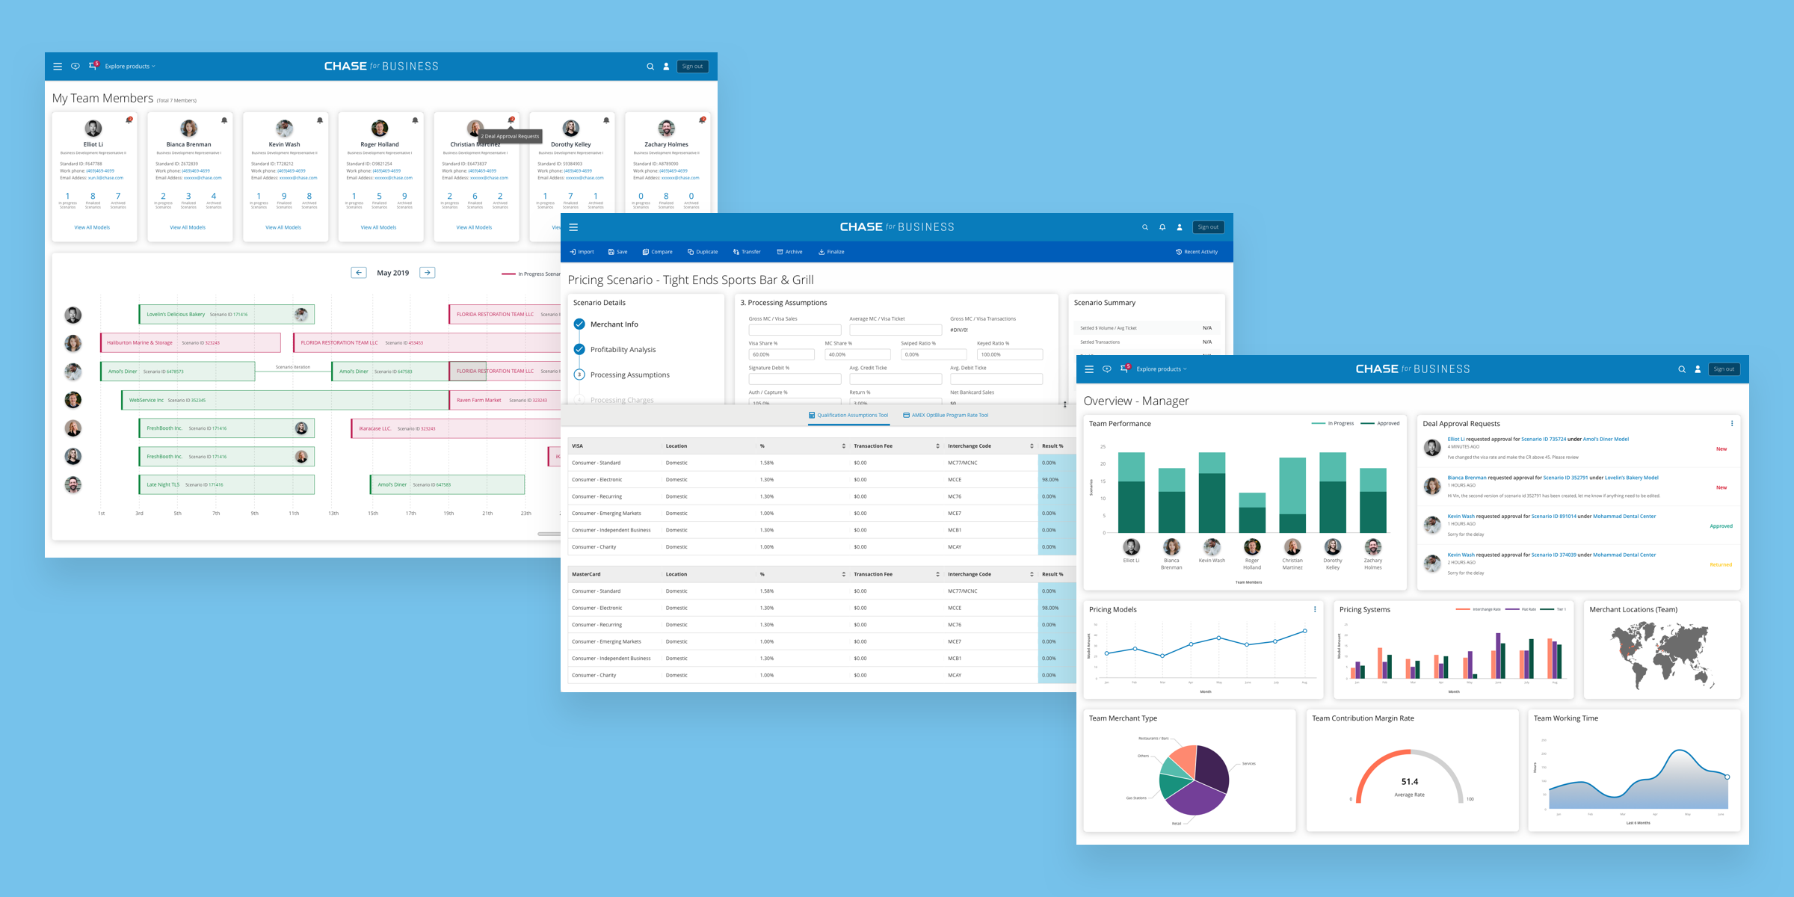Open View All Models for Elliot Li
Screen dimensions: 1794x897
click(x=92, y=227)
